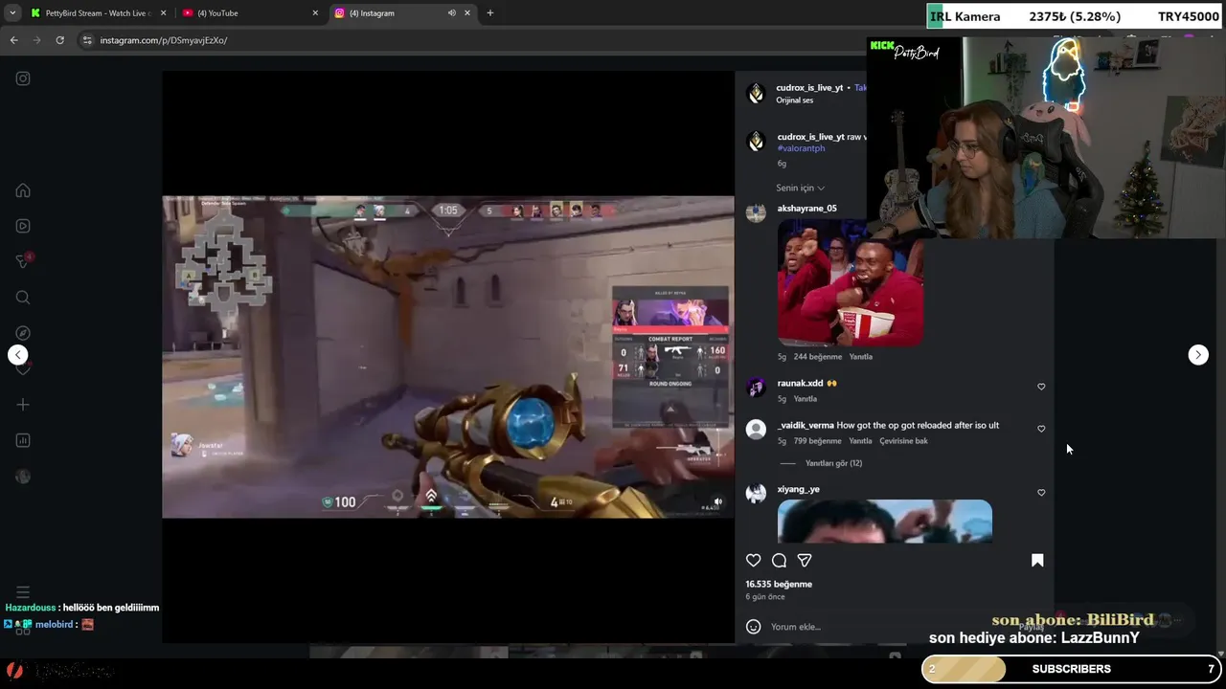Click 'Orijinal ses' audio link
This screenshot has height=689, width=1226.
pos(795,100)
